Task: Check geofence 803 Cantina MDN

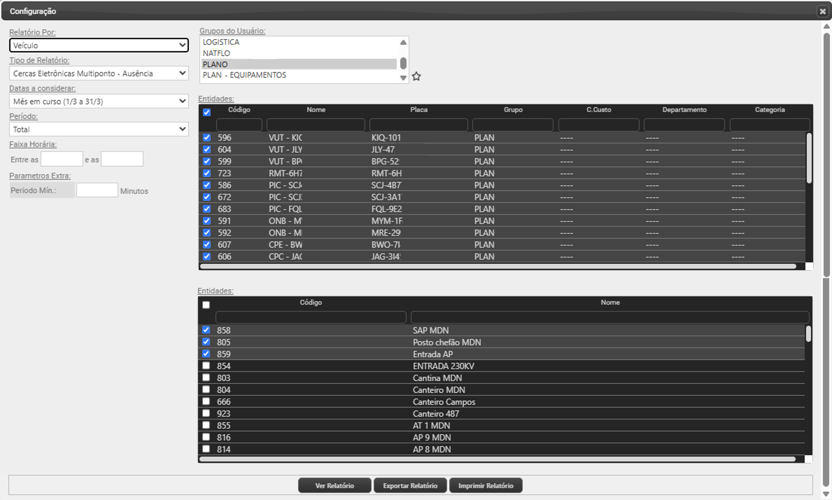Action: click(x=206, y=377)
